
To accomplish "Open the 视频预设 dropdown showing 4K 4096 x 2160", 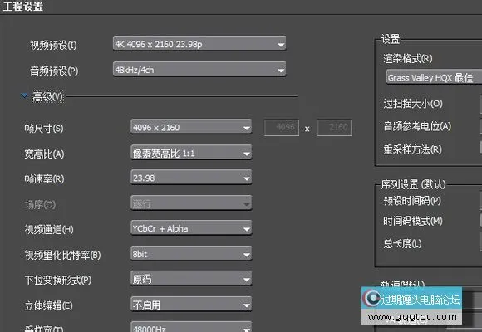I will (199, 44).
